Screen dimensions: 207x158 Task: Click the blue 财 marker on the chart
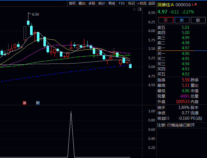[38, 103]
